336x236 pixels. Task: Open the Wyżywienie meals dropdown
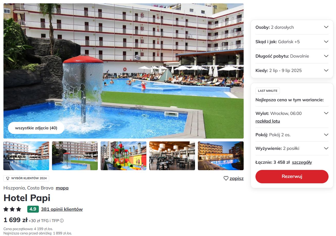coord(292,148)
